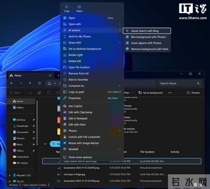Collapse the Recent section chevron
Viewport: 210px width, 189px height.
click(45, 144)
